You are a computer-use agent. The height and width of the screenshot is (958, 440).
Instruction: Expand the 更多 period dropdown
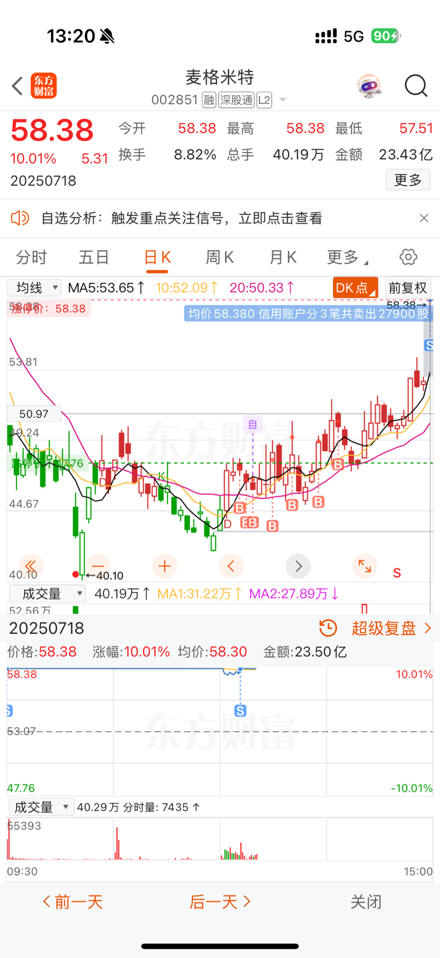click(347, 258)
